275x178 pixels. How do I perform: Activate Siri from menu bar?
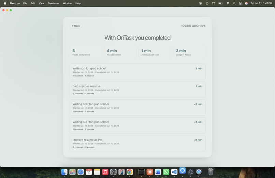point(246,3)
